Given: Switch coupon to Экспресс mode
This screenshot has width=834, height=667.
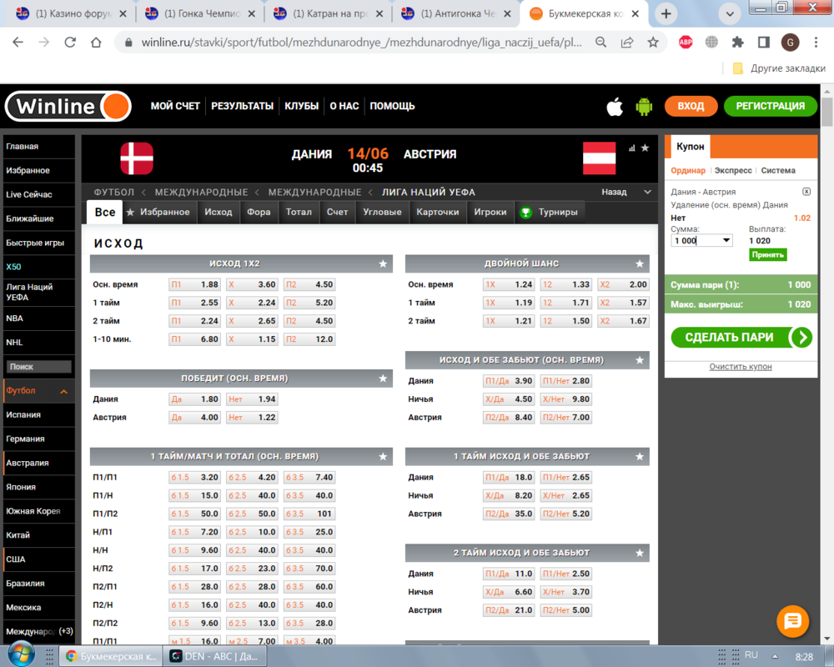Looking at the screenshot, I should click(733, 171).
